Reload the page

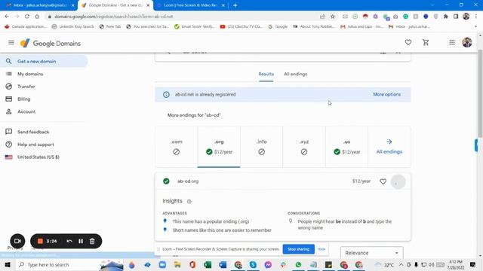pyautogui.click(x=27, y=17)
